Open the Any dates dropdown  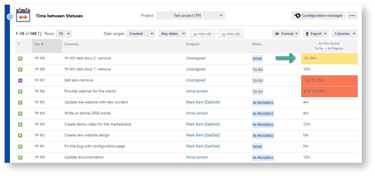pos(172,34)
